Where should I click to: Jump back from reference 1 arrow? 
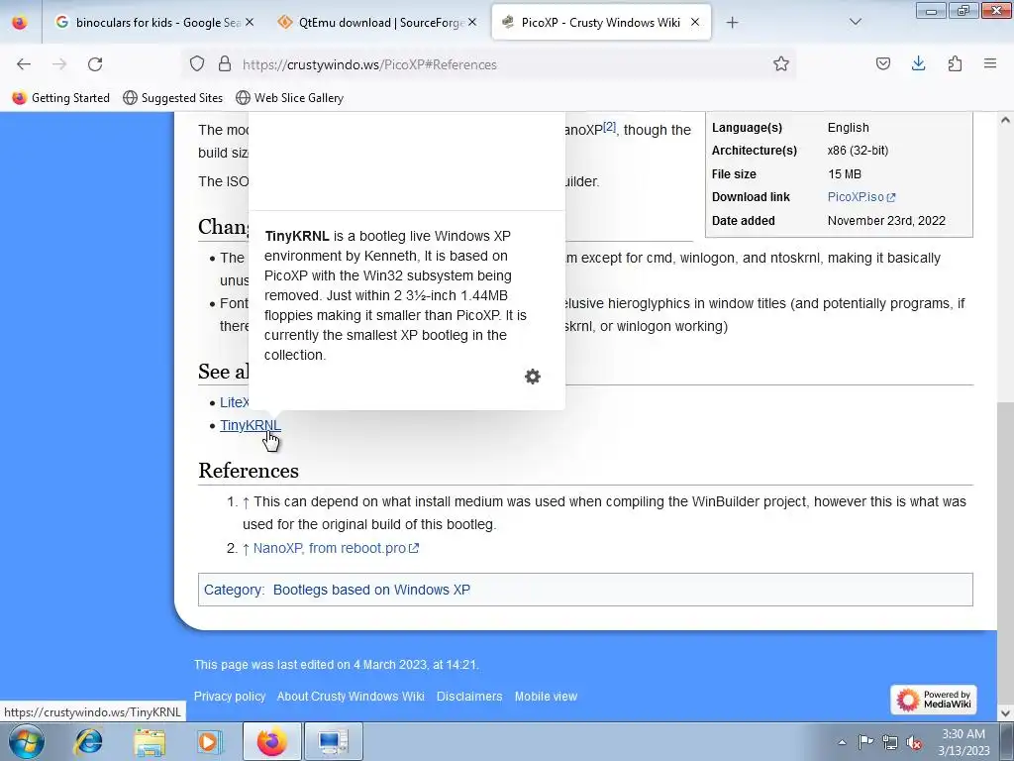coord(246,501)
